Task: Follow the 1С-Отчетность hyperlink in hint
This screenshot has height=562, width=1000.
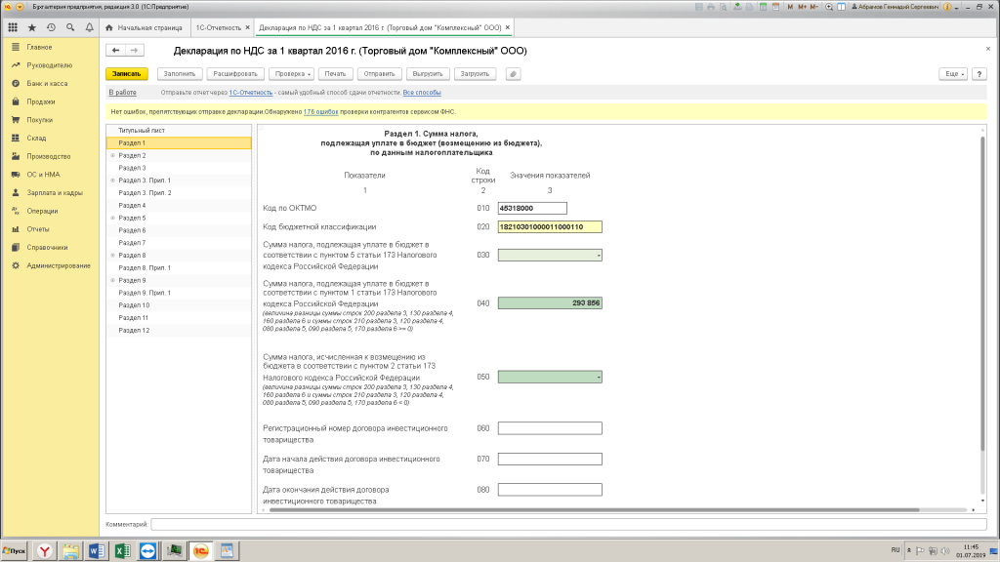Action: (x=251, y=93)
